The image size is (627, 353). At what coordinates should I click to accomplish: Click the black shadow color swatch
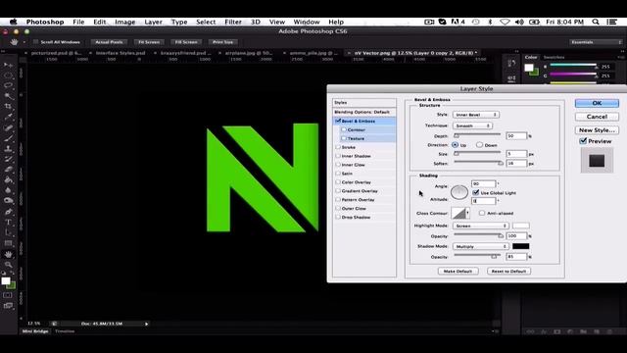click(521, 246)
